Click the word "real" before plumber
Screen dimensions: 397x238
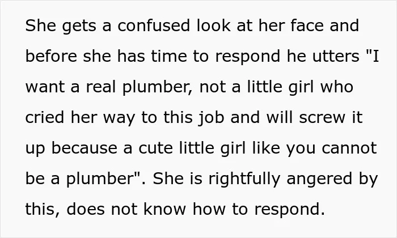[101, 87]
